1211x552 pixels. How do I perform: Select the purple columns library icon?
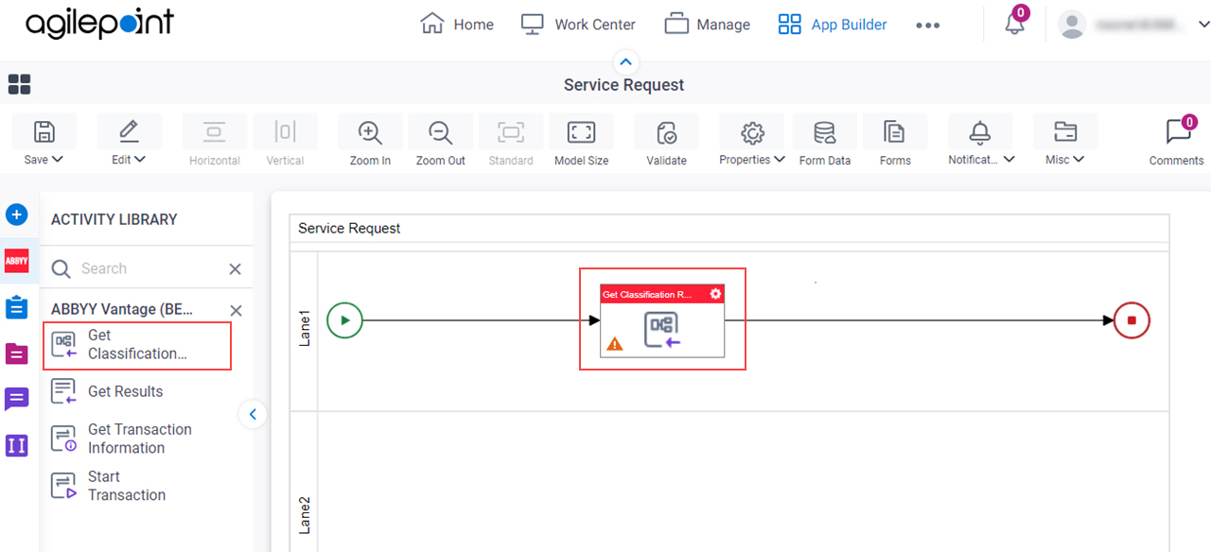(x=17, y=445)
